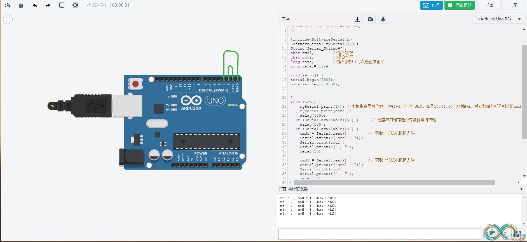Click the 串行监视器 serial monitor icon
The image size is (527, 242).
pos(283,189)
